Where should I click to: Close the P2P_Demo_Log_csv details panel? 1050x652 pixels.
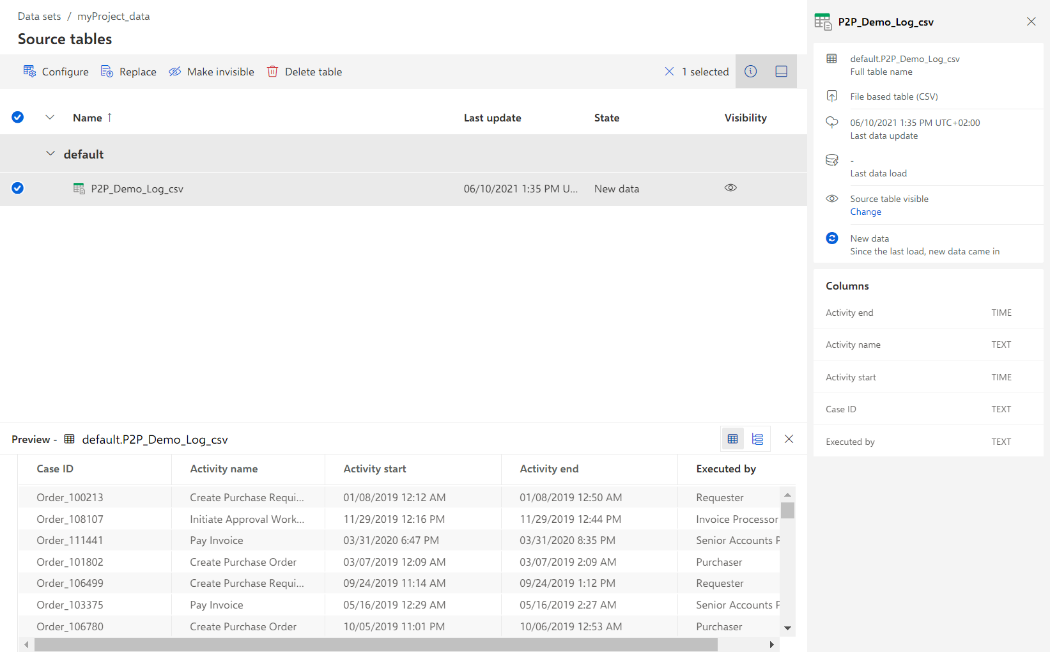tap(1031, 22)
